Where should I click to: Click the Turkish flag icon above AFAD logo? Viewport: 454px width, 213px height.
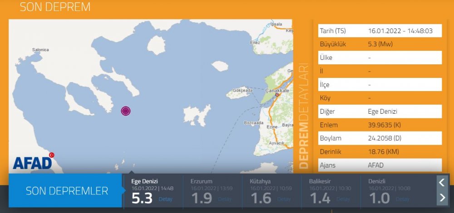52,155
